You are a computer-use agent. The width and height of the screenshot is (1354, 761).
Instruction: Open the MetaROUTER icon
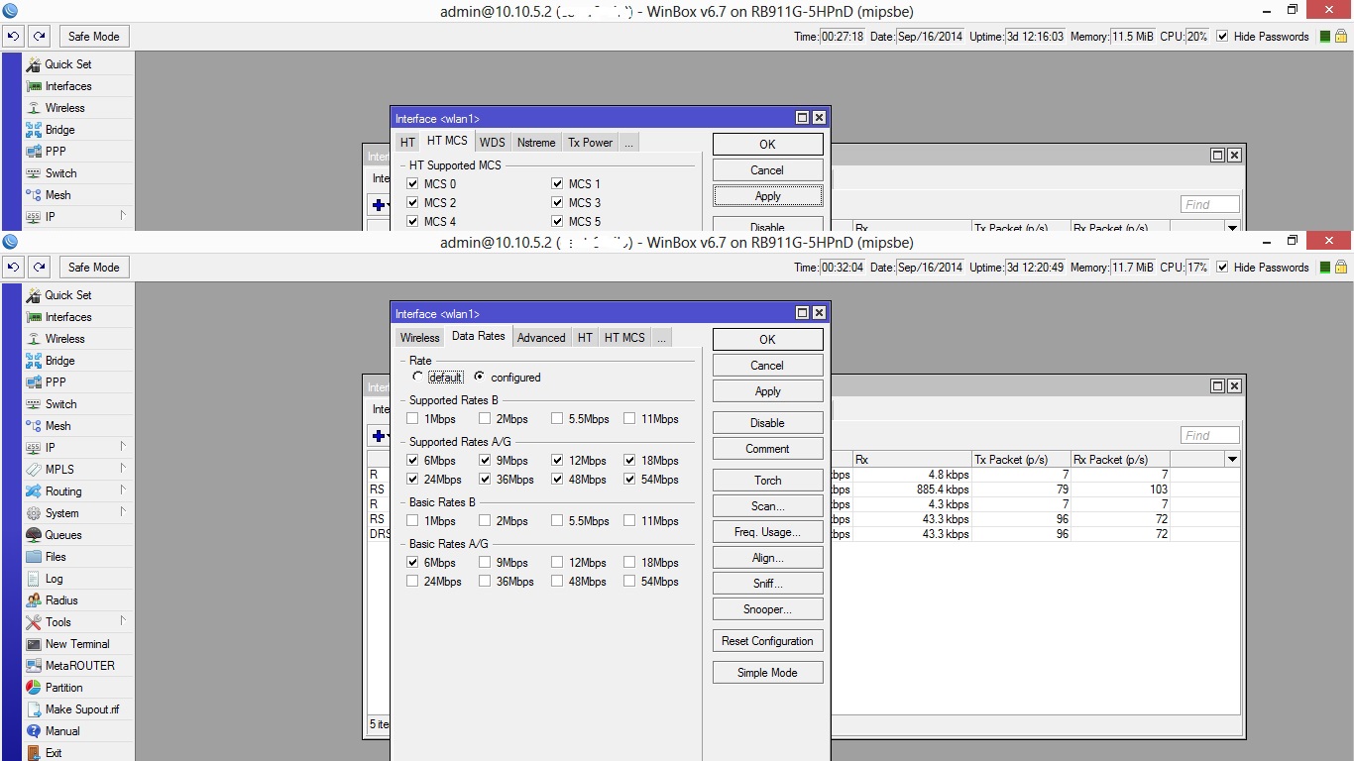click(x=34, y=666)
